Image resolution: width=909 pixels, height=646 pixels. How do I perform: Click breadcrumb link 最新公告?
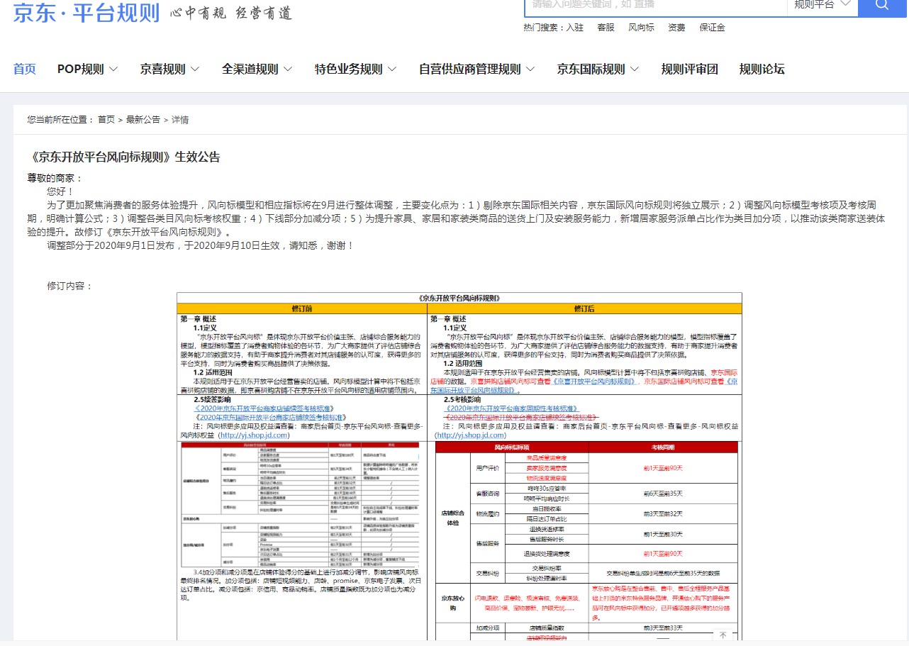tap(143, 120)
